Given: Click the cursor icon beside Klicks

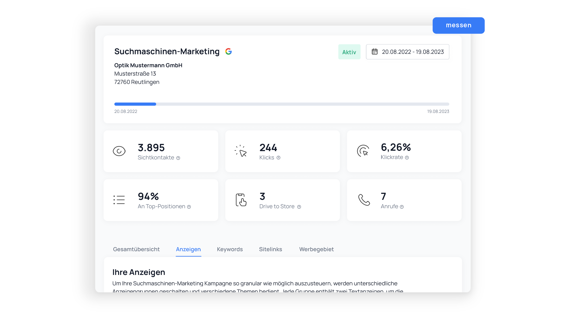Looking at the screenshot, I should (x=241, y=151).
